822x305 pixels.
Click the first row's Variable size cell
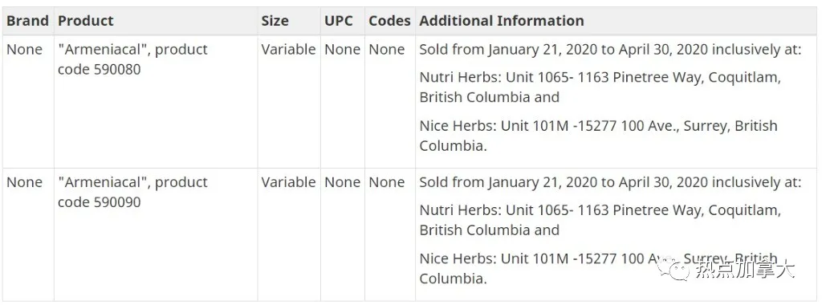click(289, 102)
